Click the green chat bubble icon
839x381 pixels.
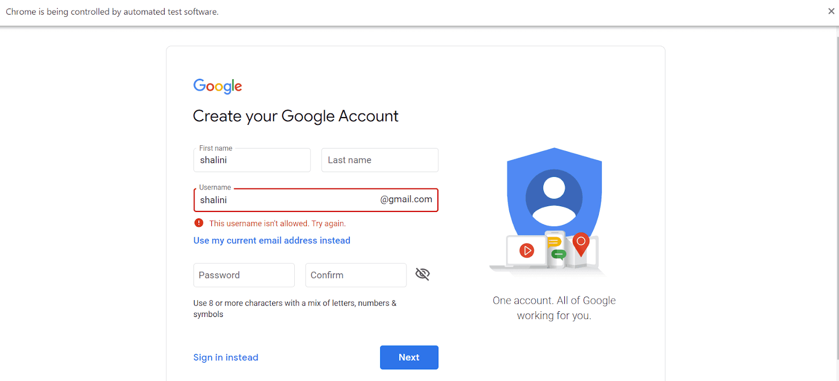(x=558, y=255)
